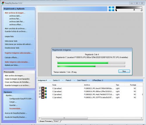Viewport: 146px width, 125px height.
Task: Select the gray midpoint gradient marker
Action: point(134,10)
